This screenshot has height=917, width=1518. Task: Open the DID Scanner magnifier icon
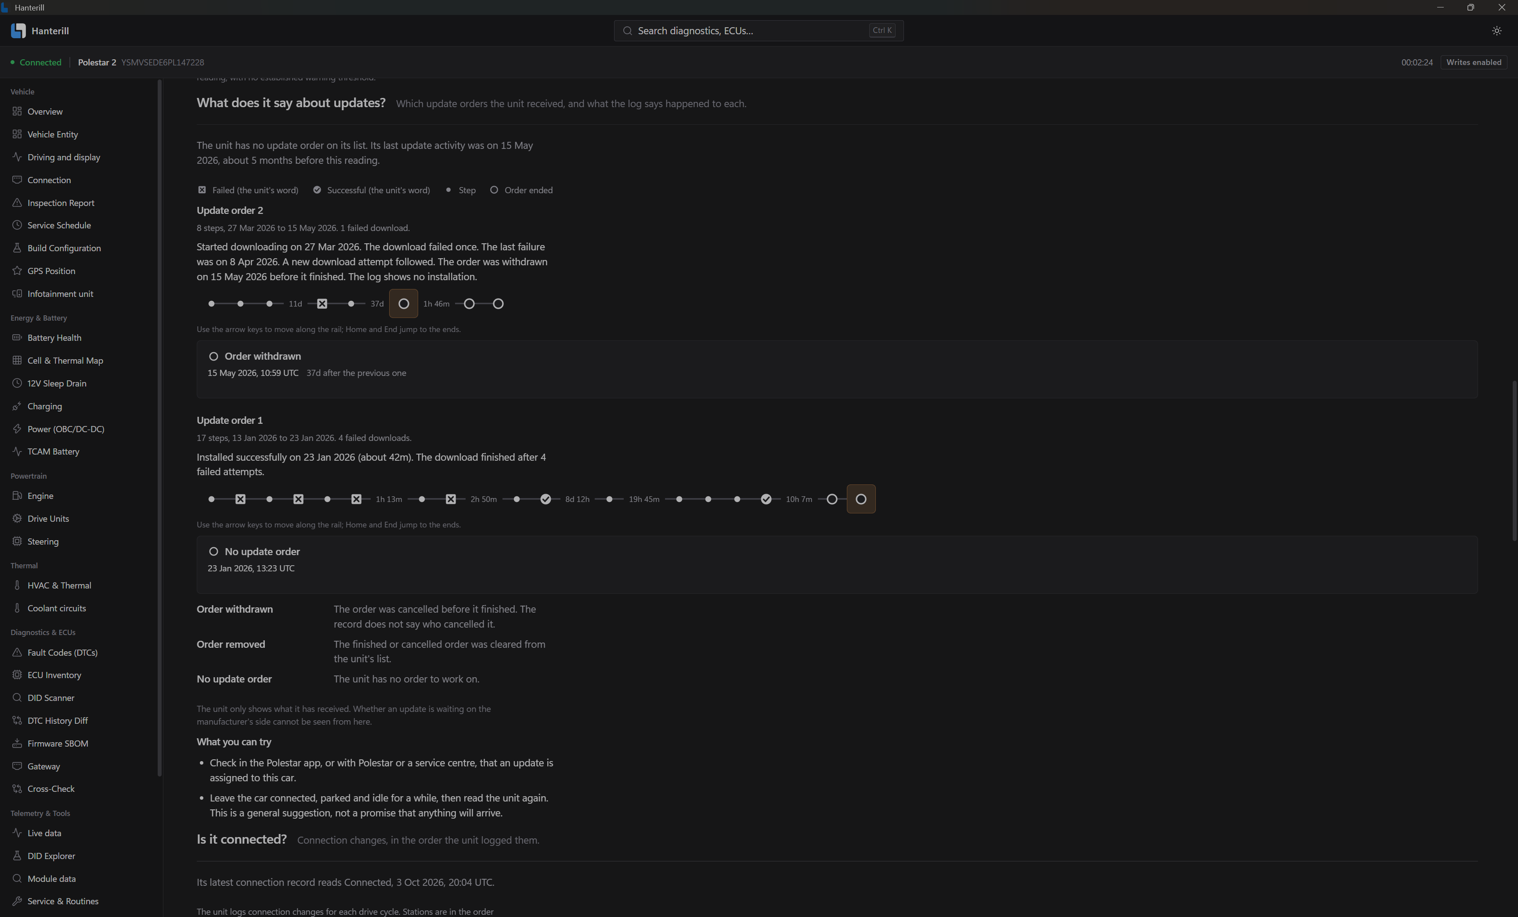(x=17, y=698)
